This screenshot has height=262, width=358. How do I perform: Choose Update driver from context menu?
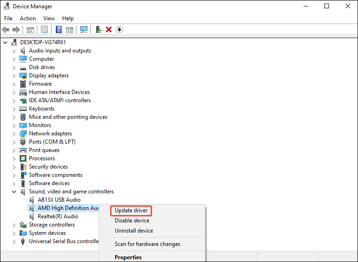[x=131, y=210]
